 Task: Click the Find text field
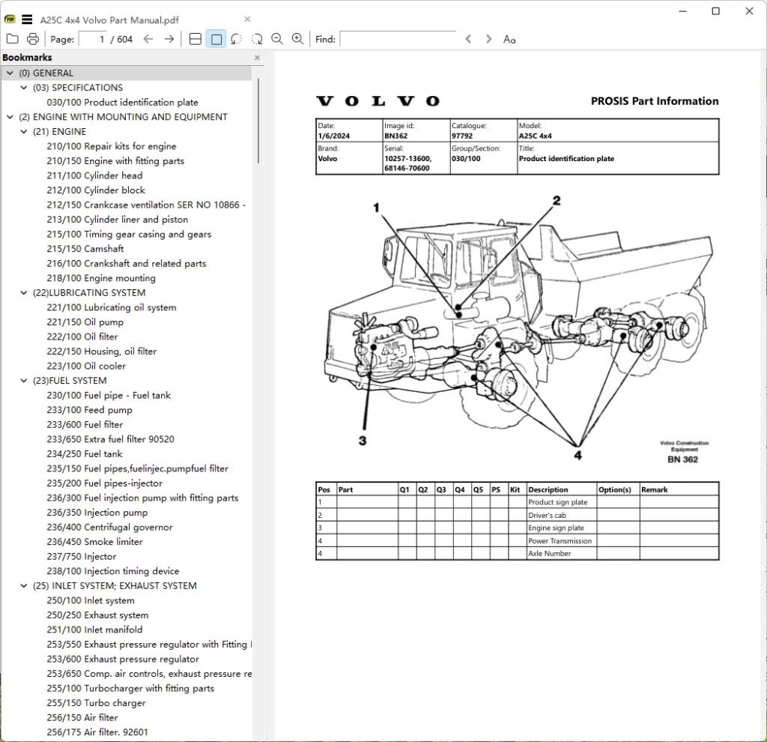(398, 39)
